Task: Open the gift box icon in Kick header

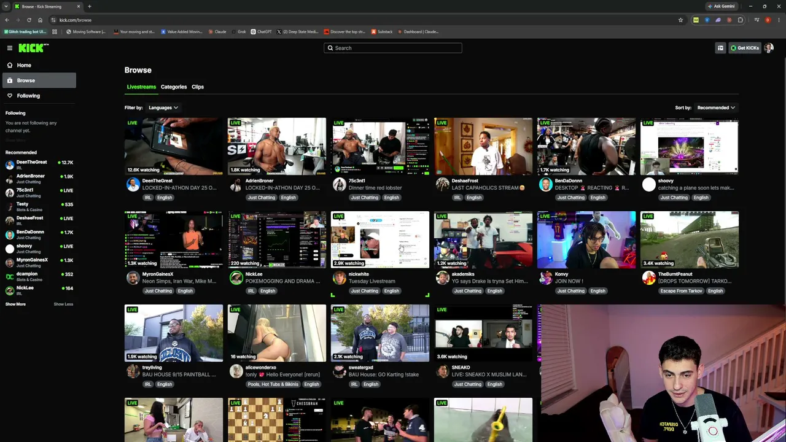Action: [x=720, y=48]
